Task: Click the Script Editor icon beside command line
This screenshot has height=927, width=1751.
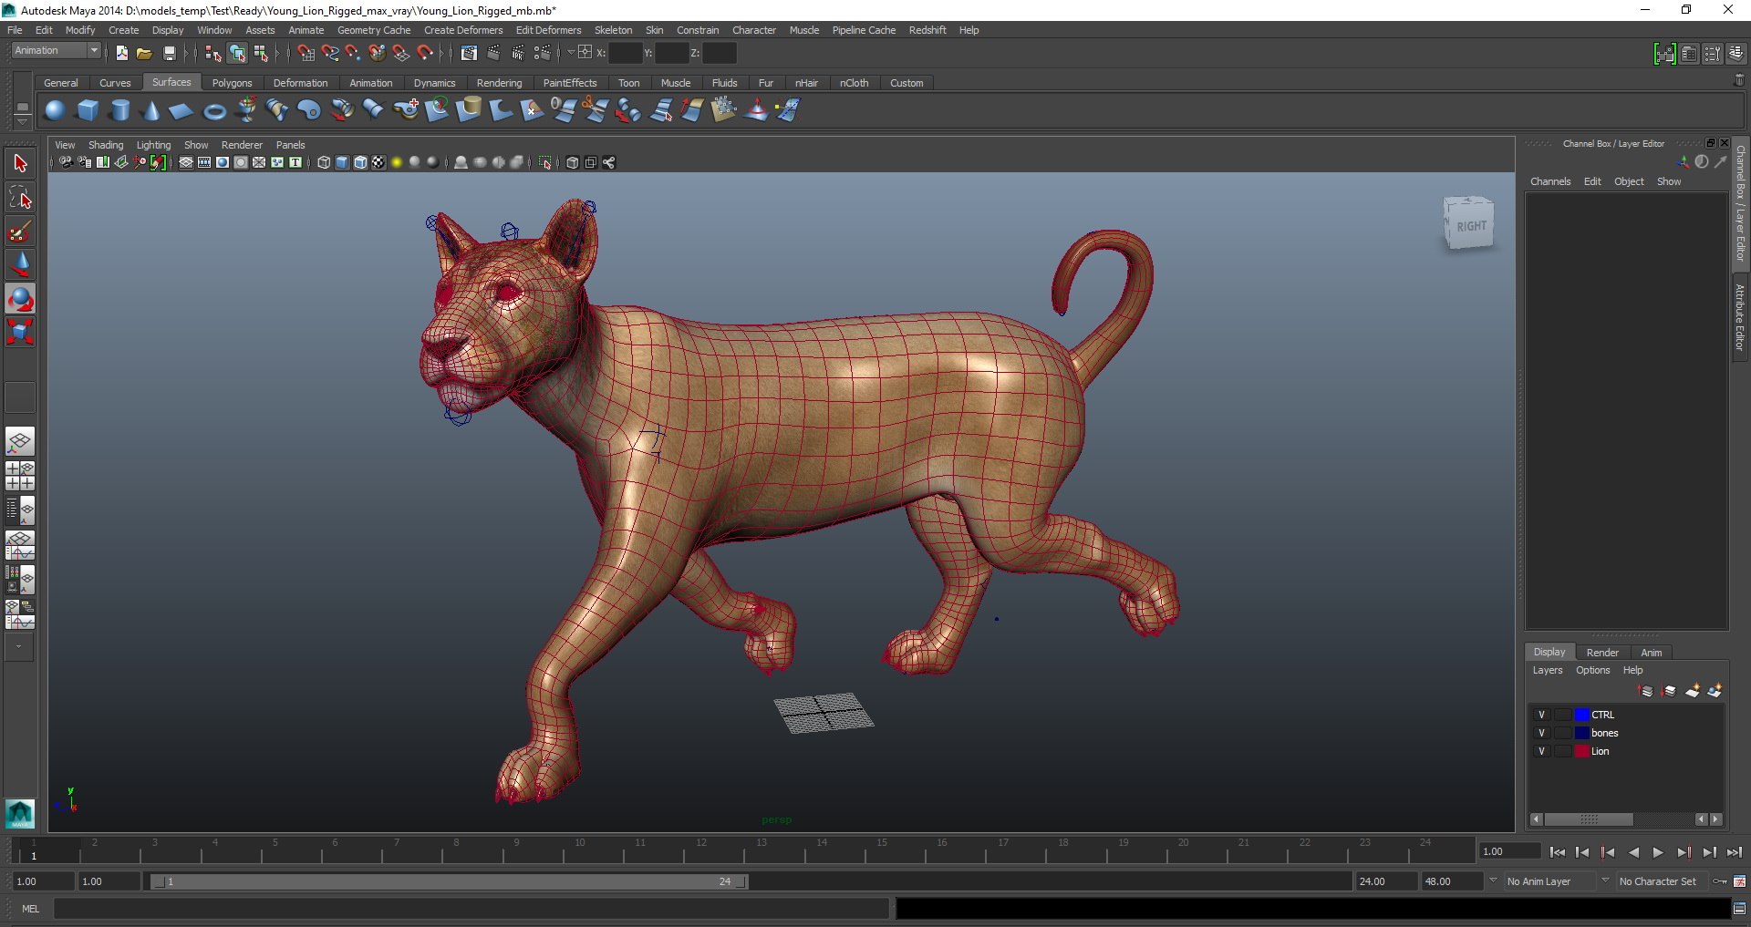Action: (1739, 908)
